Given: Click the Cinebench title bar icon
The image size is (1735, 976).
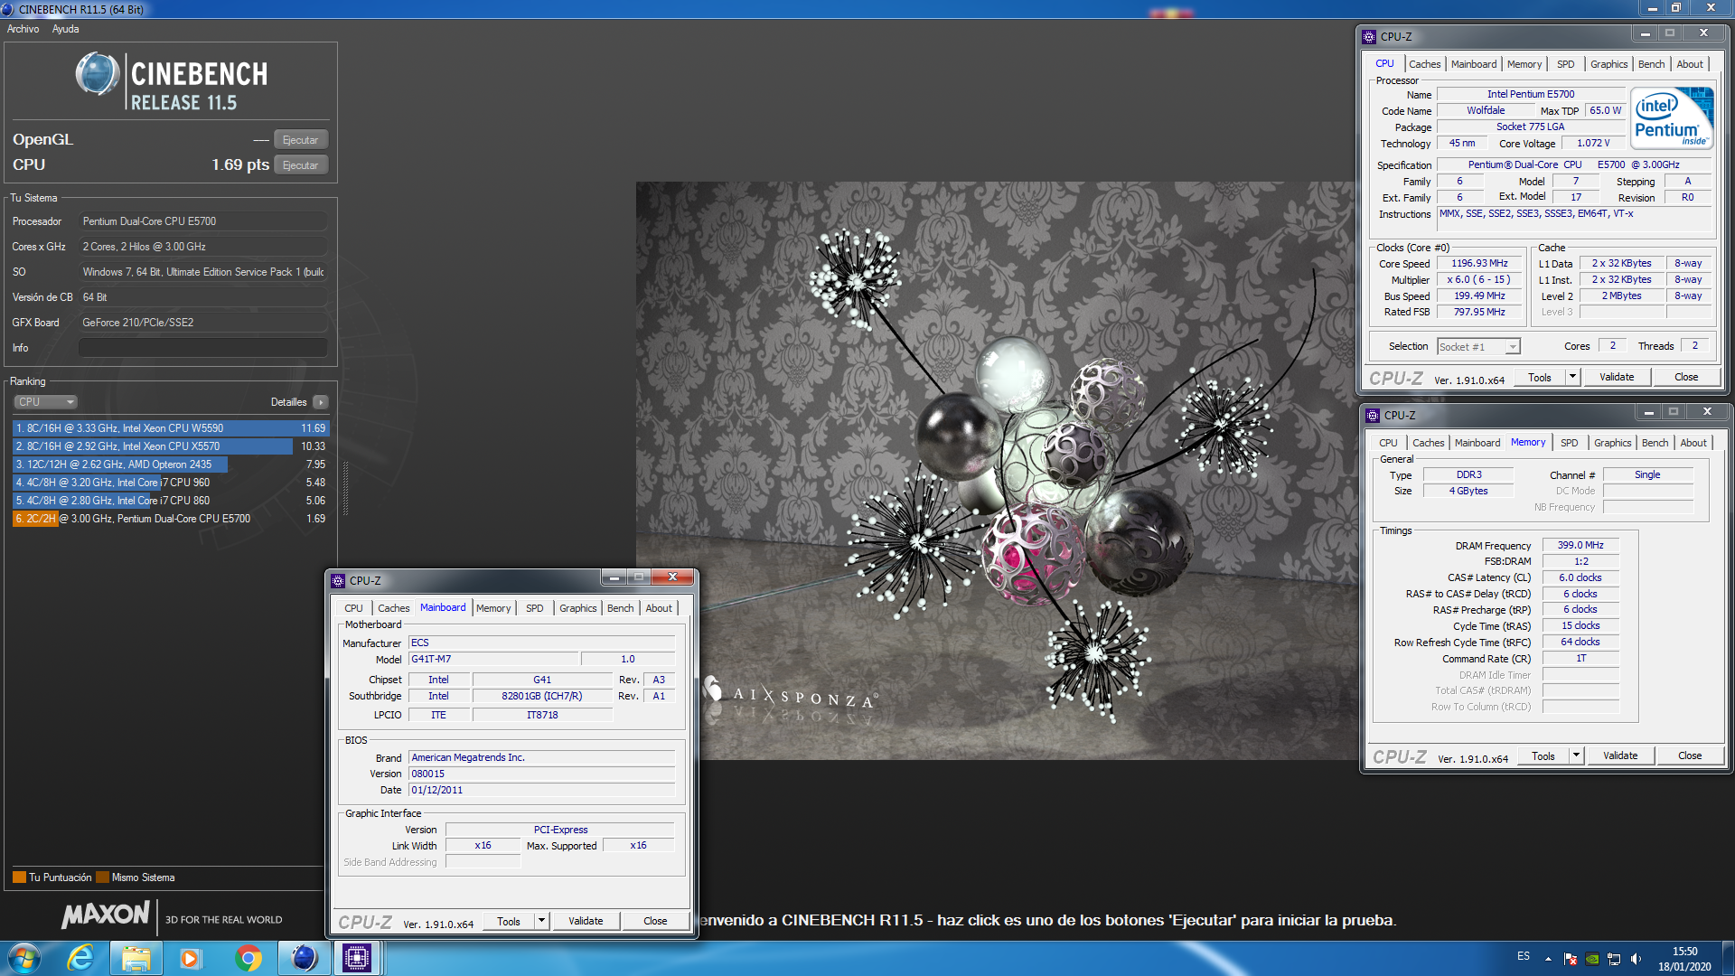Looking at the screenshot, I should [8, 9].
